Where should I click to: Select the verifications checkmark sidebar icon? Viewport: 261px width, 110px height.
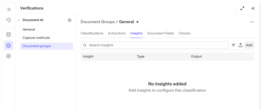pyautogui.click(x=9, y=45)
